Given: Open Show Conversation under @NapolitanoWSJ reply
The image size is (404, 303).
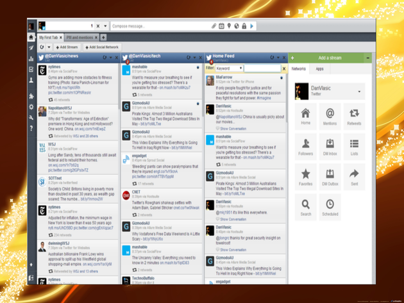Looking at the screenshot, I should [x=233, y=129].
